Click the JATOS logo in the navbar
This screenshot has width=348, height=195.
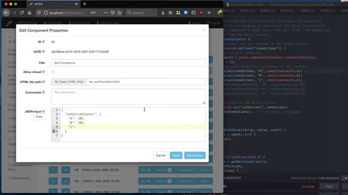9,23
